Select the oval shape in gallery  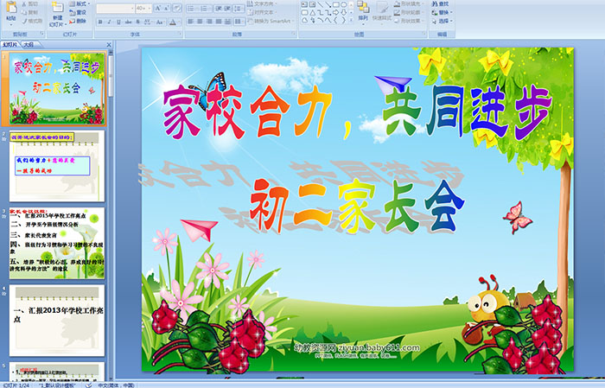click(x=343, y=4)
